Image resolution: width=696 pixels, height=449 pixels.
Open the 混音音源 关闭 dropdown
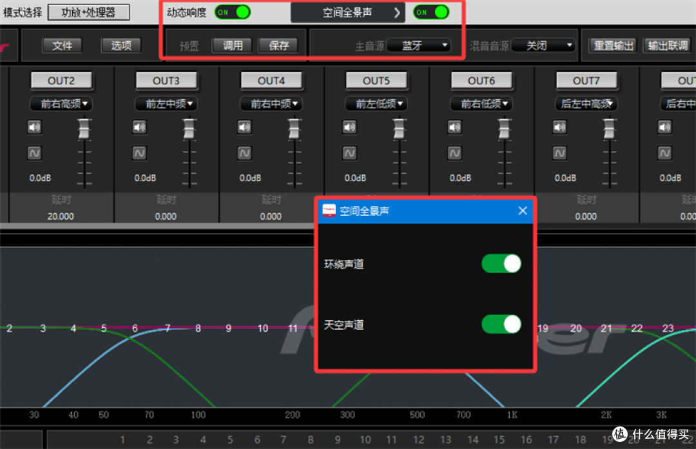(x=543, y=45)
